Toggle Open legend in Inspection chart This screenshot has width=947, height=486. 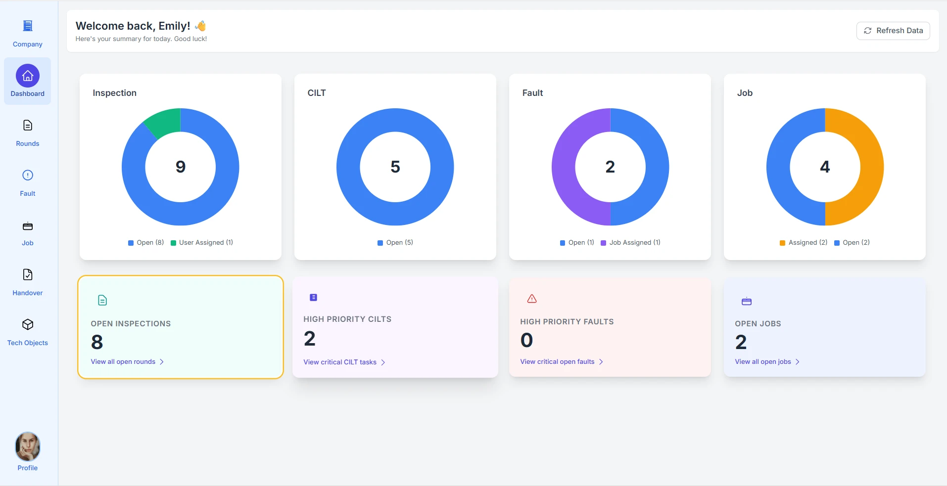[x=146, y=243]
